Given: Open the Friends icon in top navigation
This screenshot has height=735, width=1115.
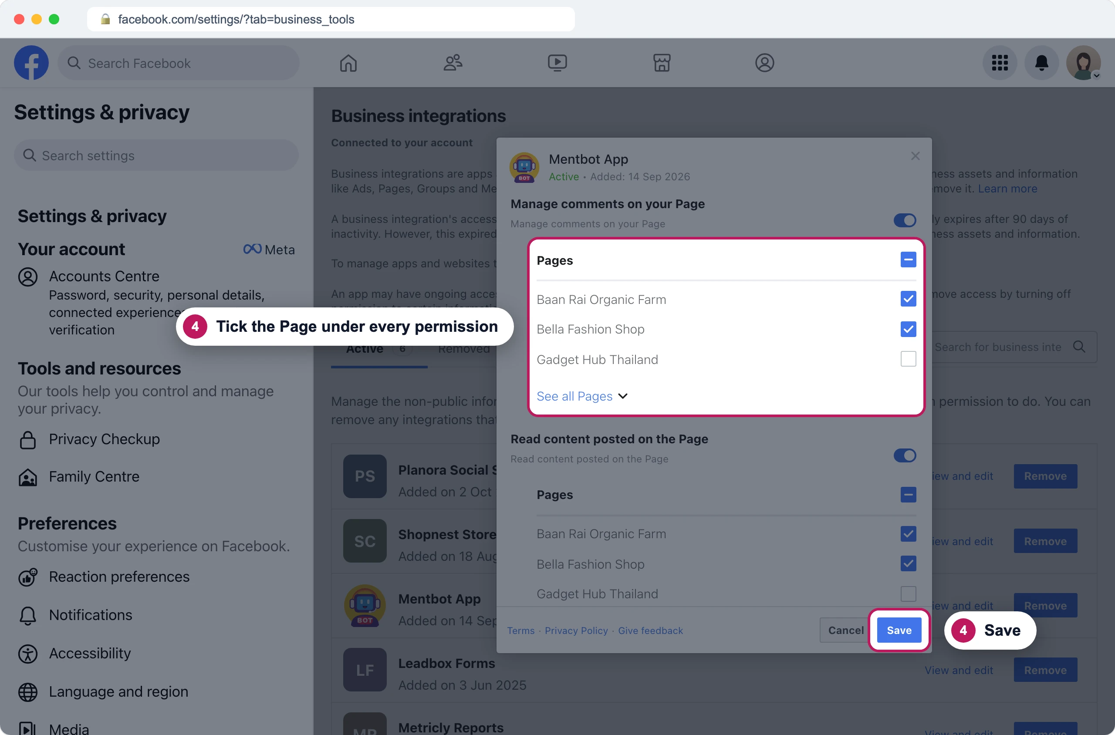Looking at the screenshot, I should click(x=453, y=63).
